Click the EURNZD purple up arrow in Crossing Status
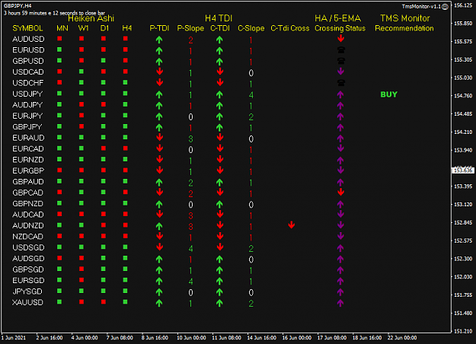The image size is (476, 344). pos(340,160)
